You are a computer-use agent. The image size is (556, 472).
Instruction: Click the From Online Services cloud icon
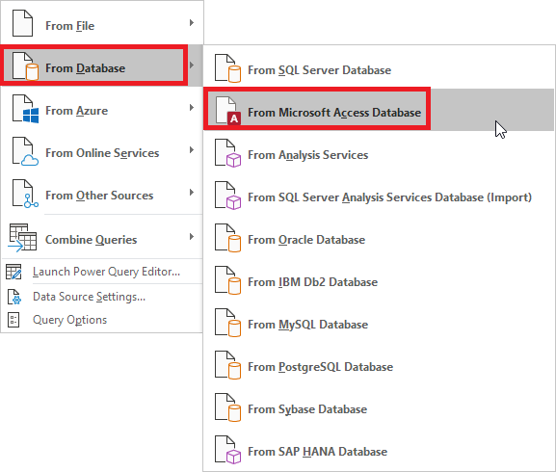(25, 151)
